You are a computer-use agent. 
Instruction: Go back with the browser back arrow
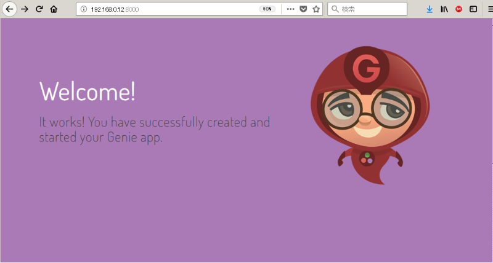click(x=9, y=9)
